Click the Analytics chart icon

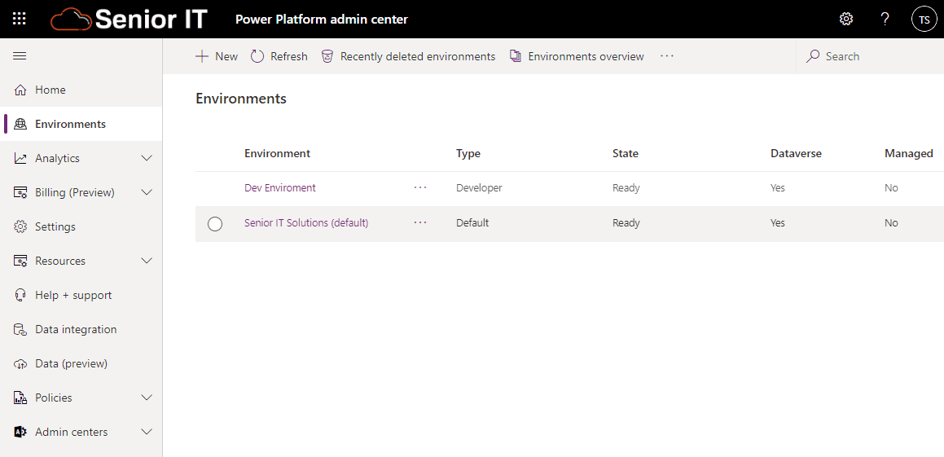pos(20,158)
